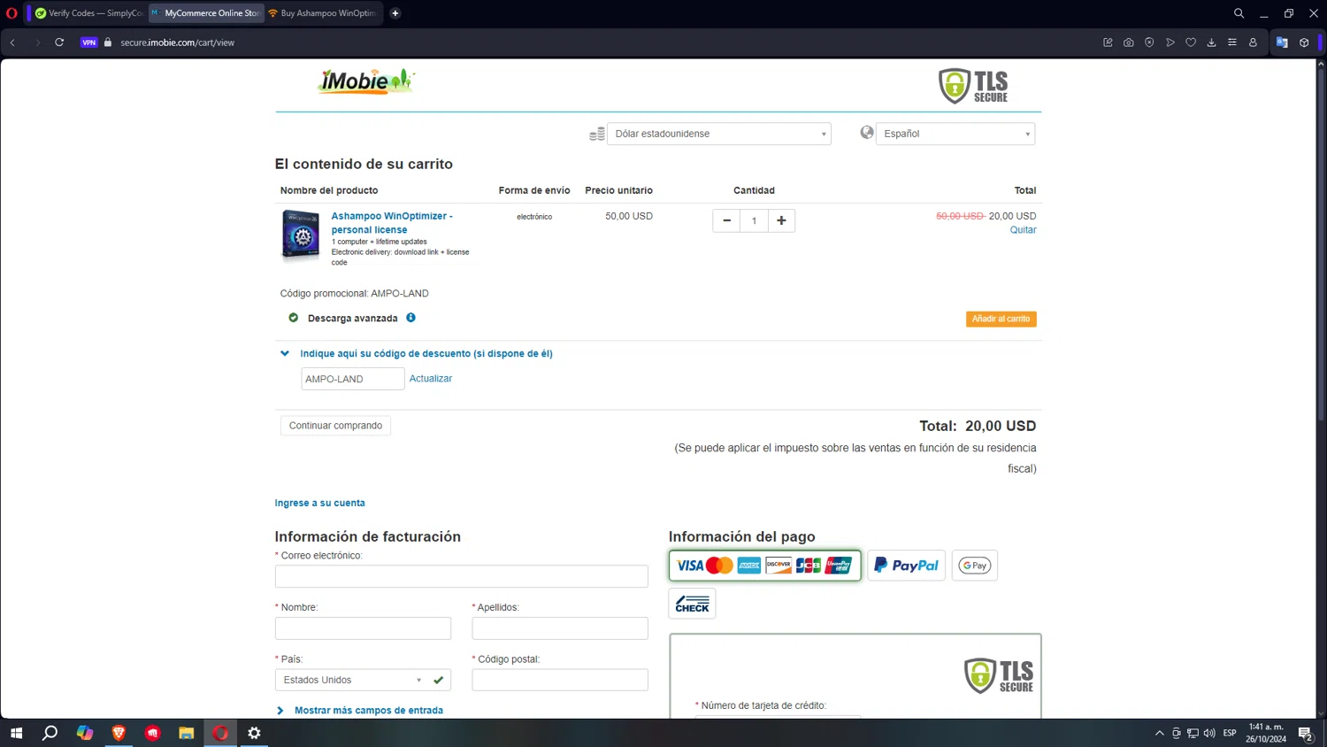
Task: Open the profile account icon
Action: tap(1253, 42)
